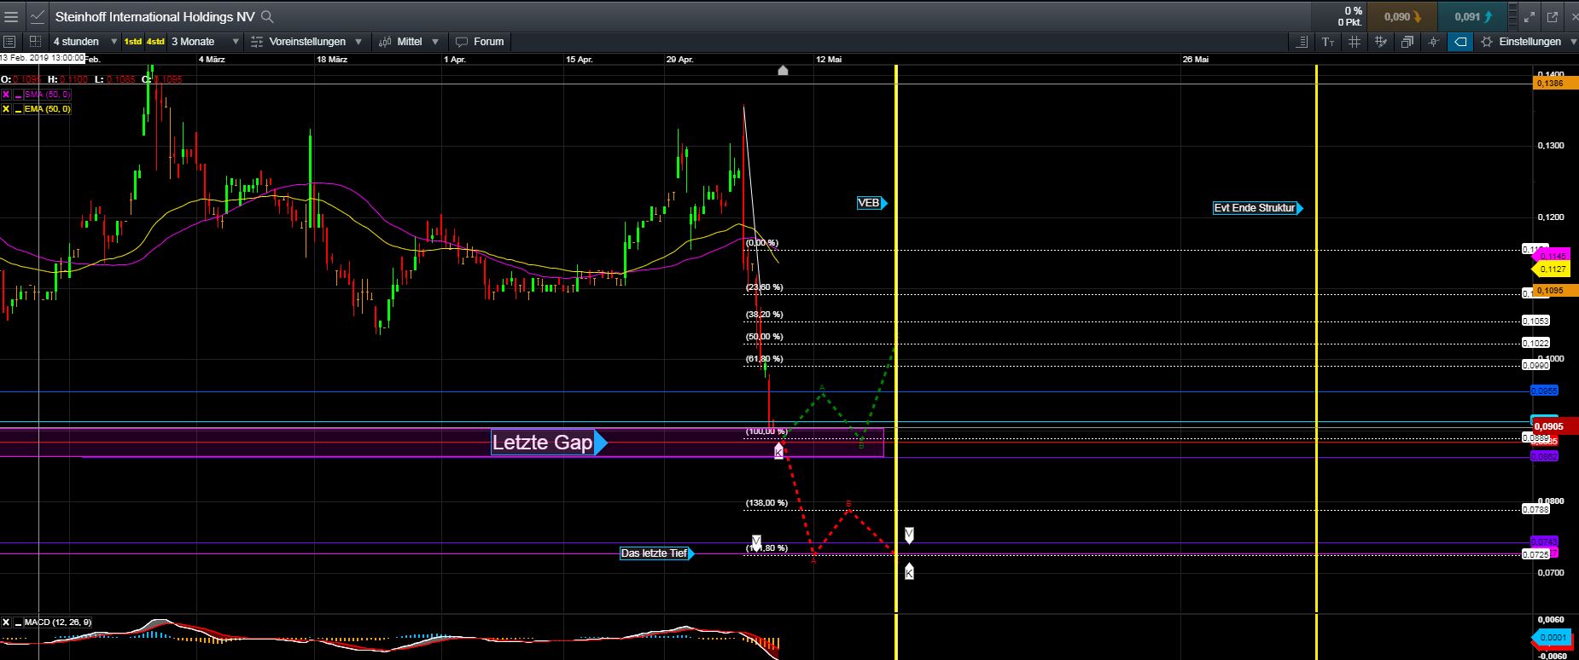Remove the MACD (12, 26, 9) indicator

pos(6,622)
